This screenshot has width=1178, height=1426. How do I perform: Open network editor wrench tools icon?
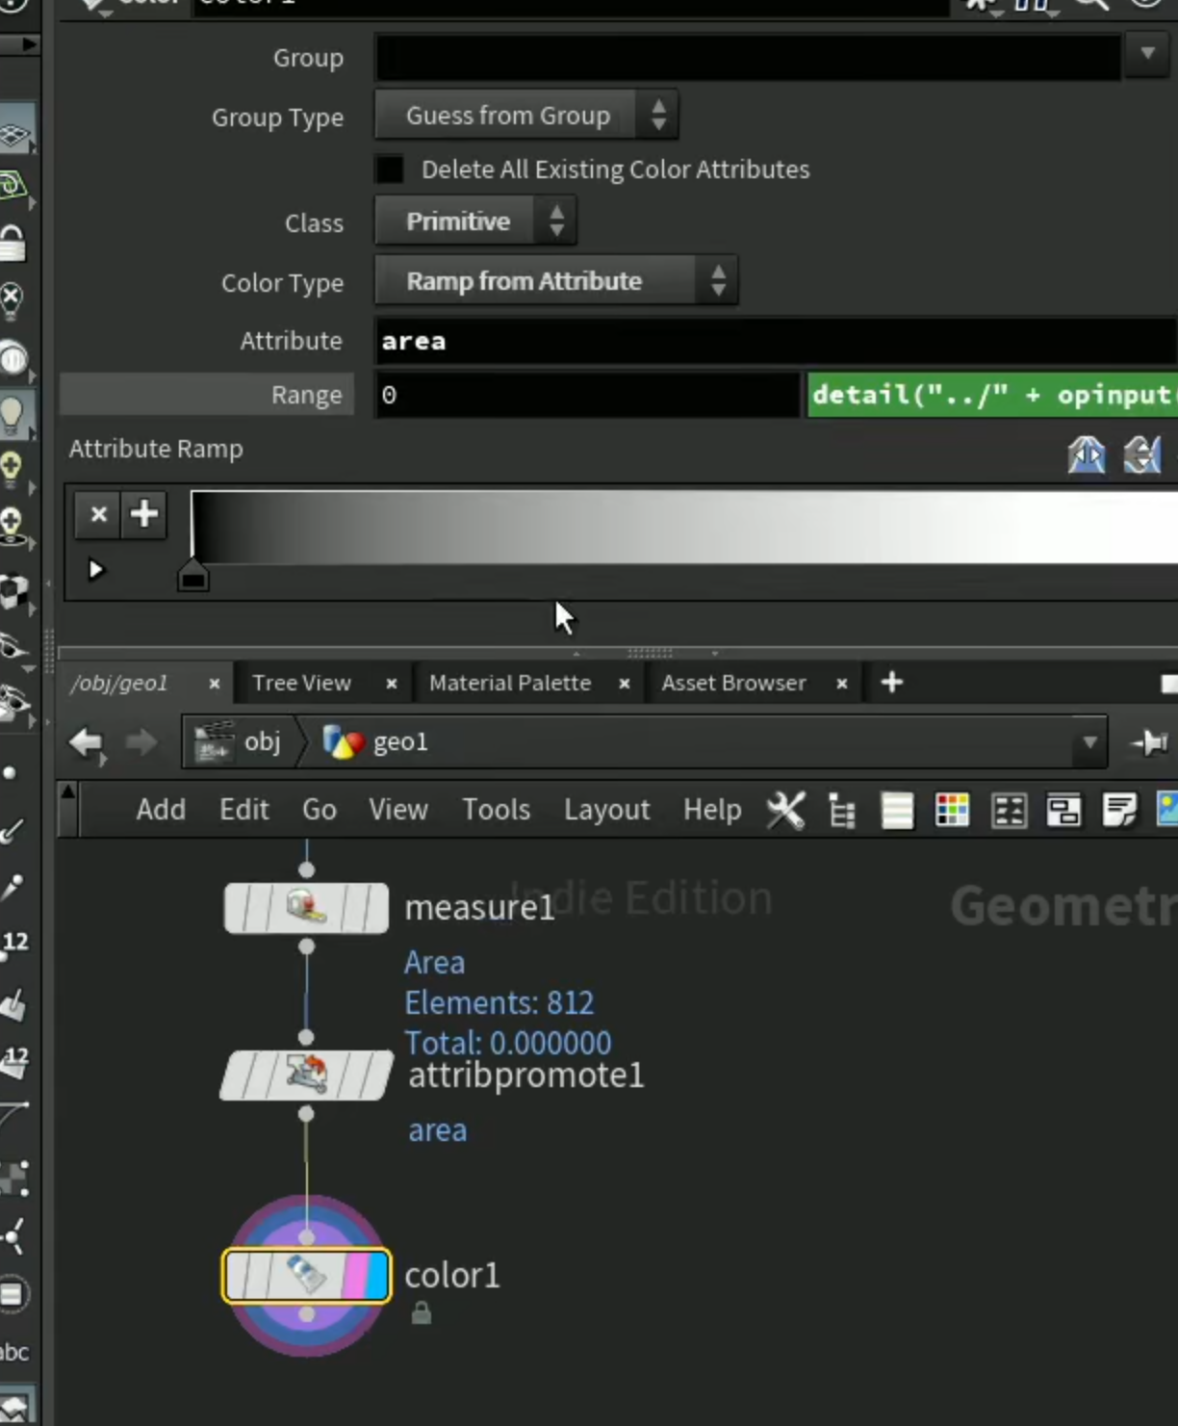click(785, 810)
